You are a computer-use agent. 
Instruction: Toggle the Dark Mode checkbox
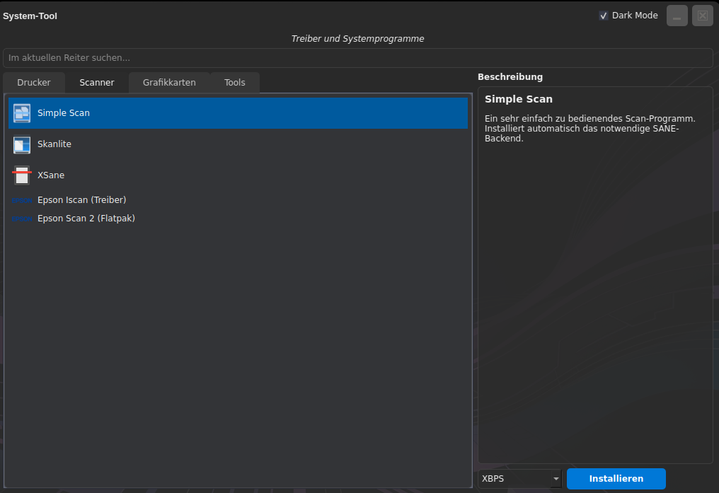tap(604, 16)
